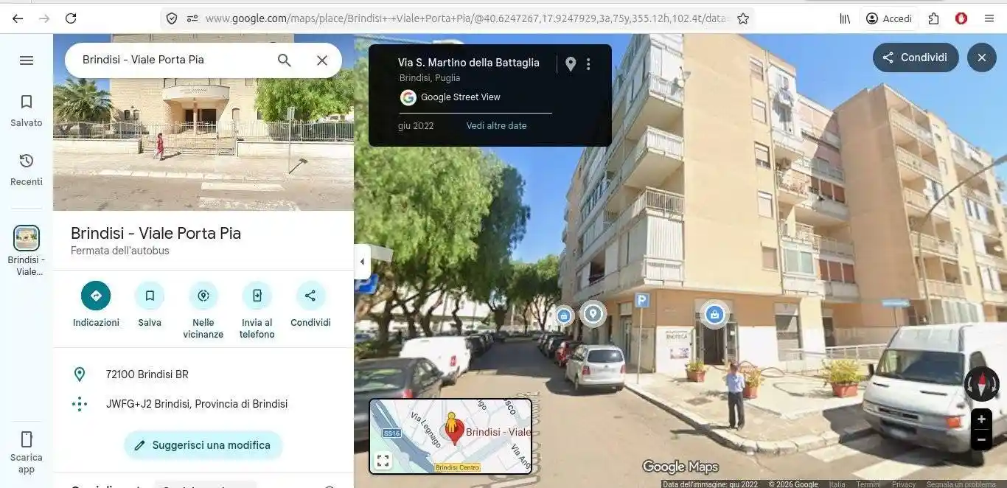Expand the minimap to full screen
Image resolution: width=1007 pixels, height=488 pixels.
[383, 460]
